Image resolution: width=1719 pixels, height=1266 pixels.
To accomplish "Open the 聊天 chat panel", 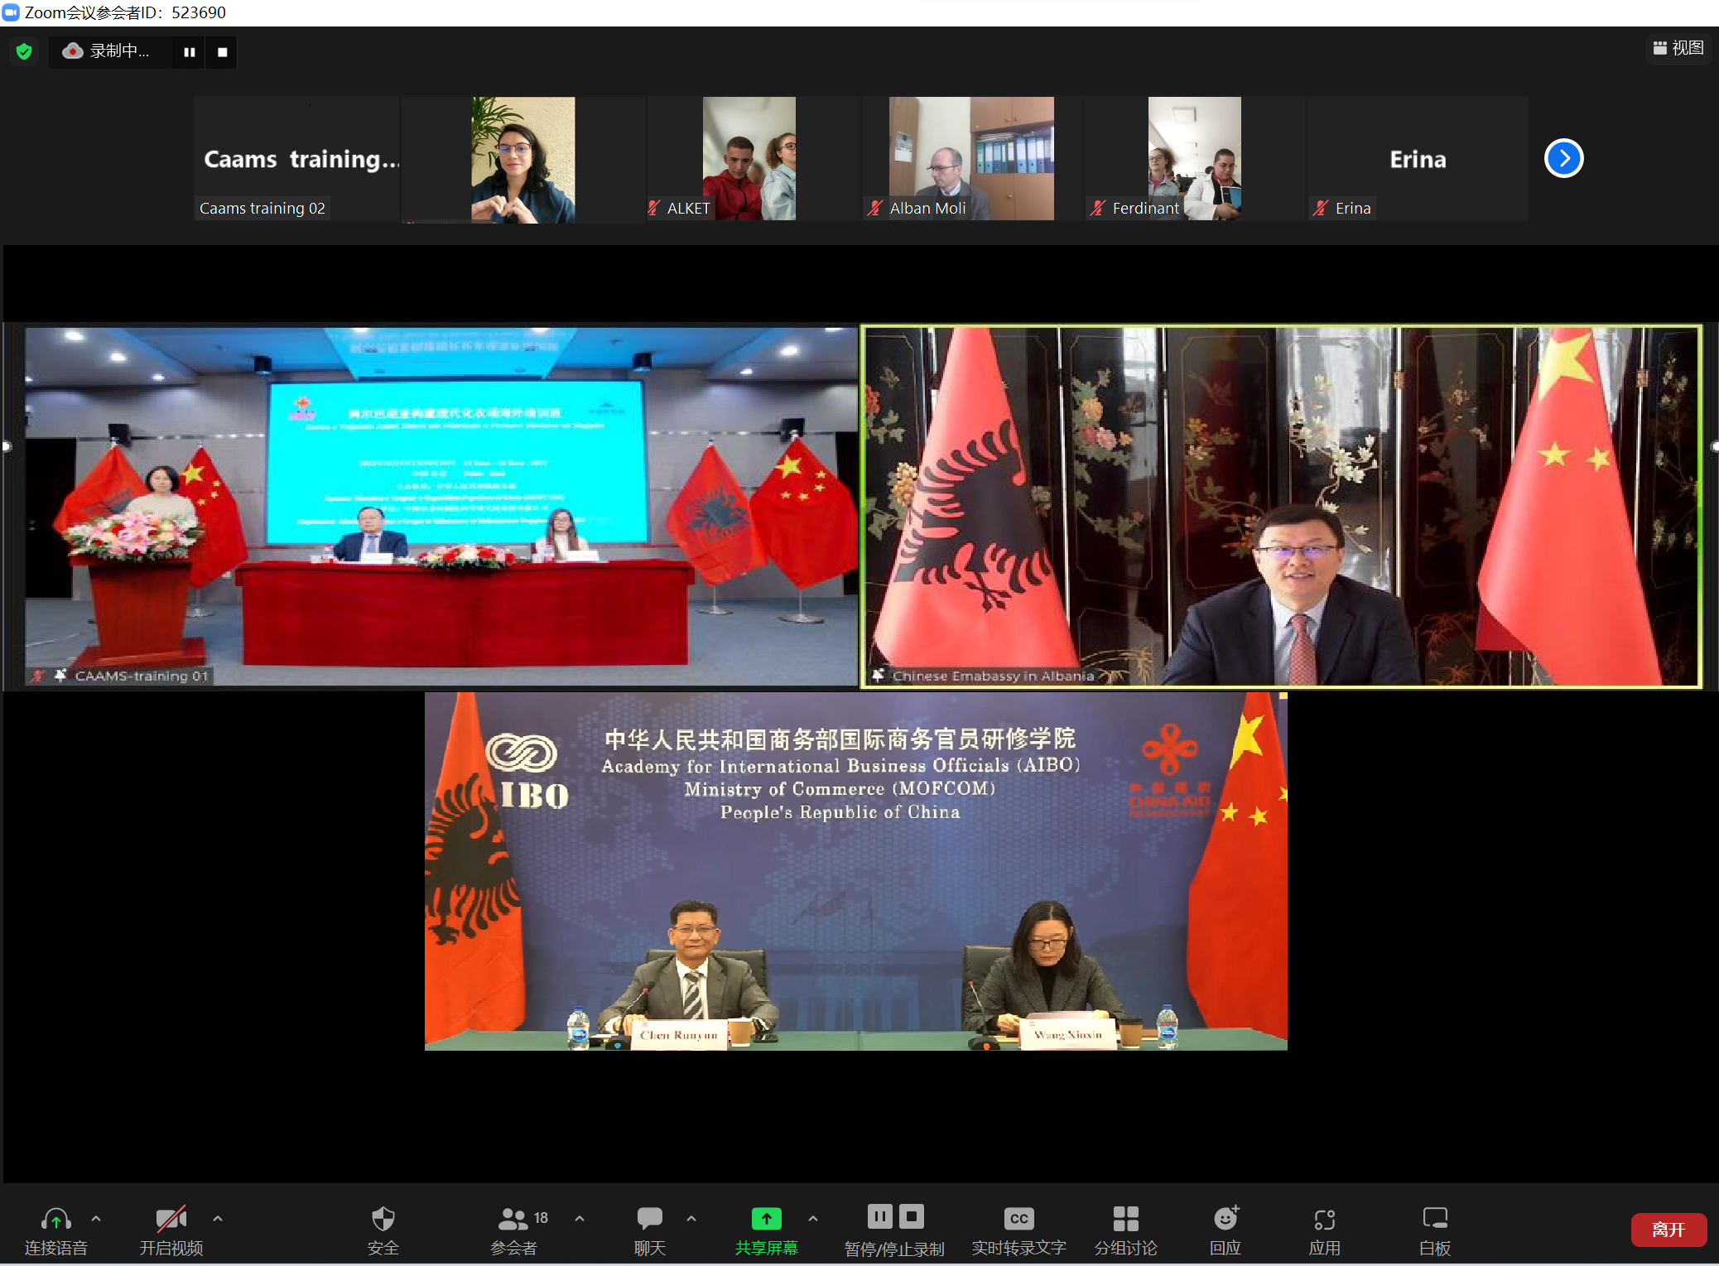I will click(x=649, y=1219).
